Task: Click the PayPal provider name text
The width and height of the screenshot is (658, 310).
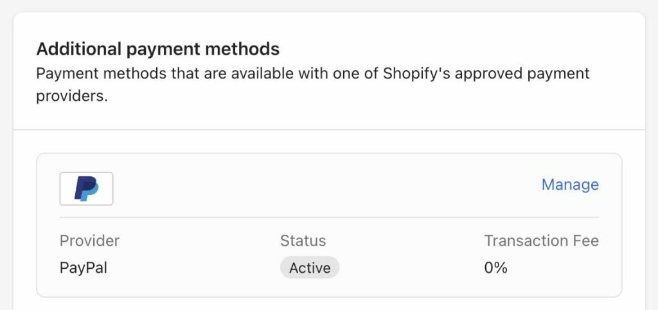Action: 84,268
